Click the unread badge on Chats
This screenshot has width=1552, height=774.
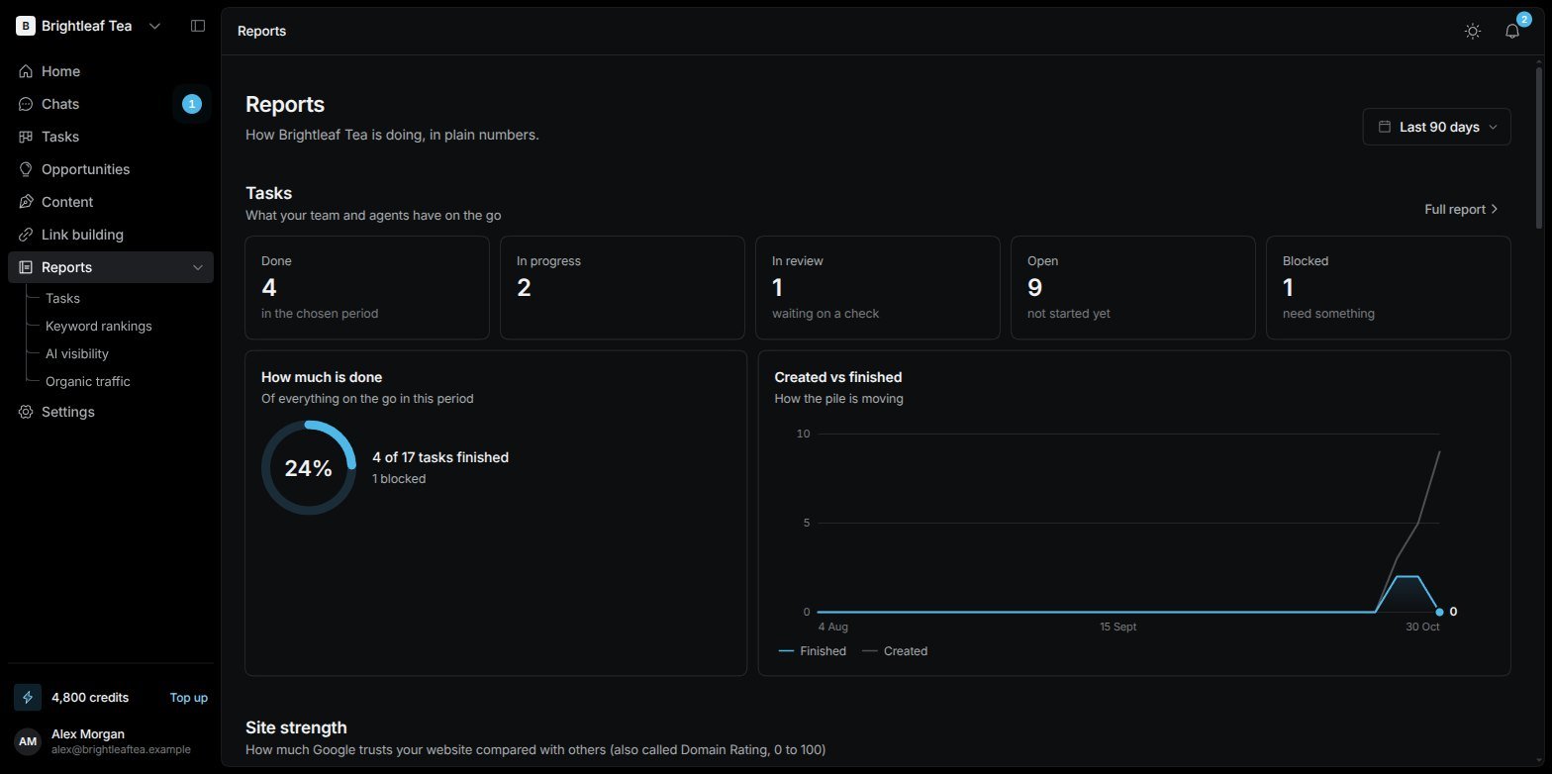[x=192, y=104]
